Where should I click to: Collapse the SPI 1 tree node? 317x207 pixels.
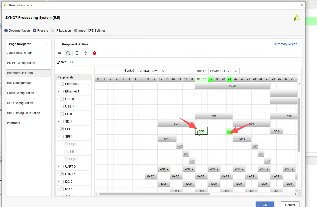58,137
